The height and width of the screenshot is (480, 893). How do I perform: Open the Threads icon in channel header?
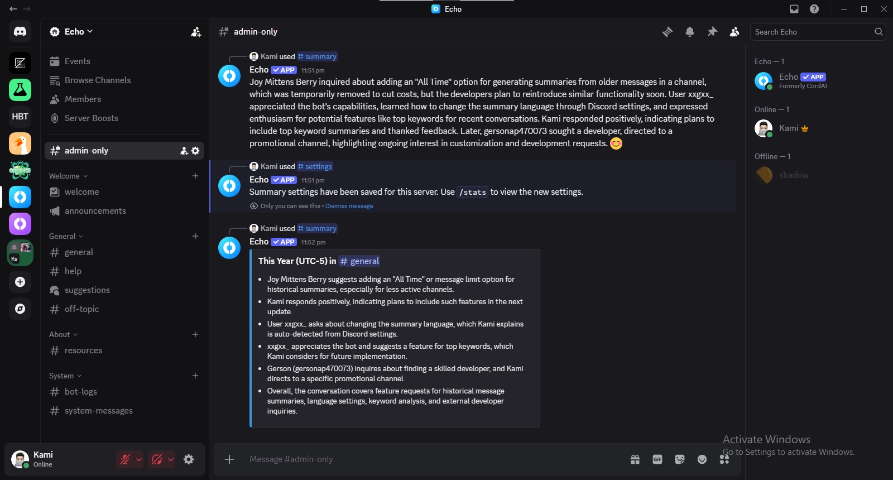(668, 32)
